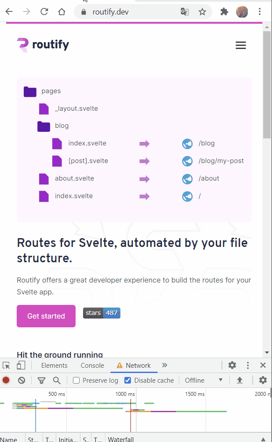Stop recording the network log

(6, 380)
